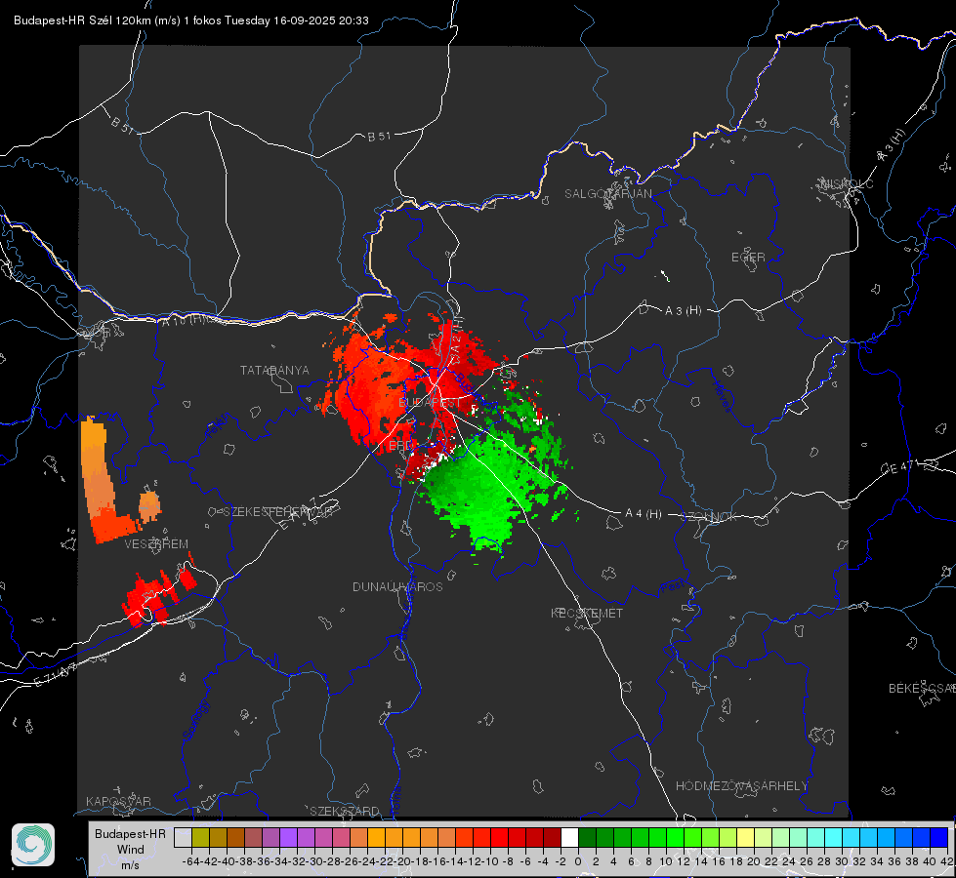This screenshot has width=956, height=878.
Task: Pick the light gray swatch before -64
Action: point(183,838)
